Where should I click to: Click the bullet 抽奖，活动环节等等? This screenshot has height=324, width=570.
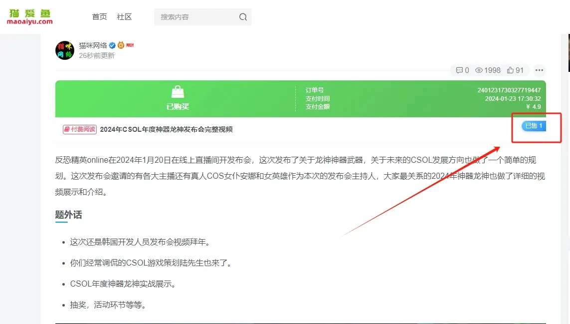(x=108, y=305)
